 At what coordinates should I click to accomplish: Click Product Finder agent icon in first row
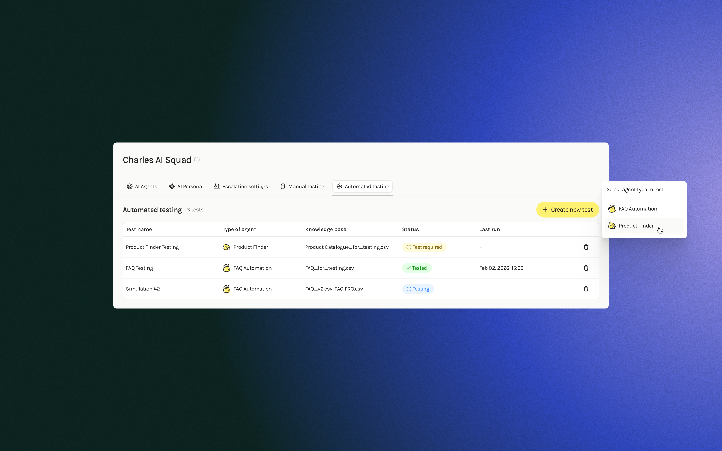(226, 247)
